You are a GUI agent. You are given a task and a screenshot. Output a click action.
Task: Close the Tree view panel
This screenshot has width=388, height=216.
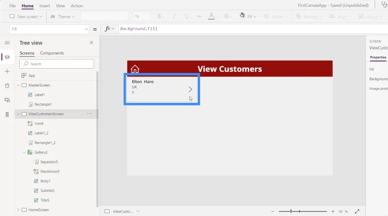tap(91, 43)
